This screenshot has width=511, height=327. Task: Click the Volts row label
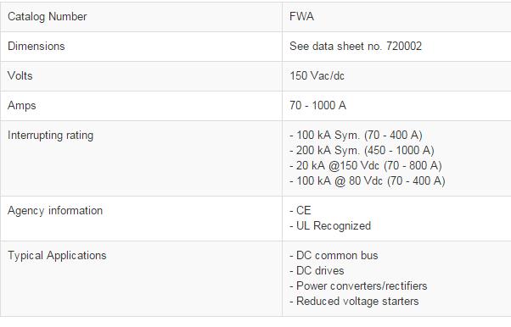[x=20, y=75]
